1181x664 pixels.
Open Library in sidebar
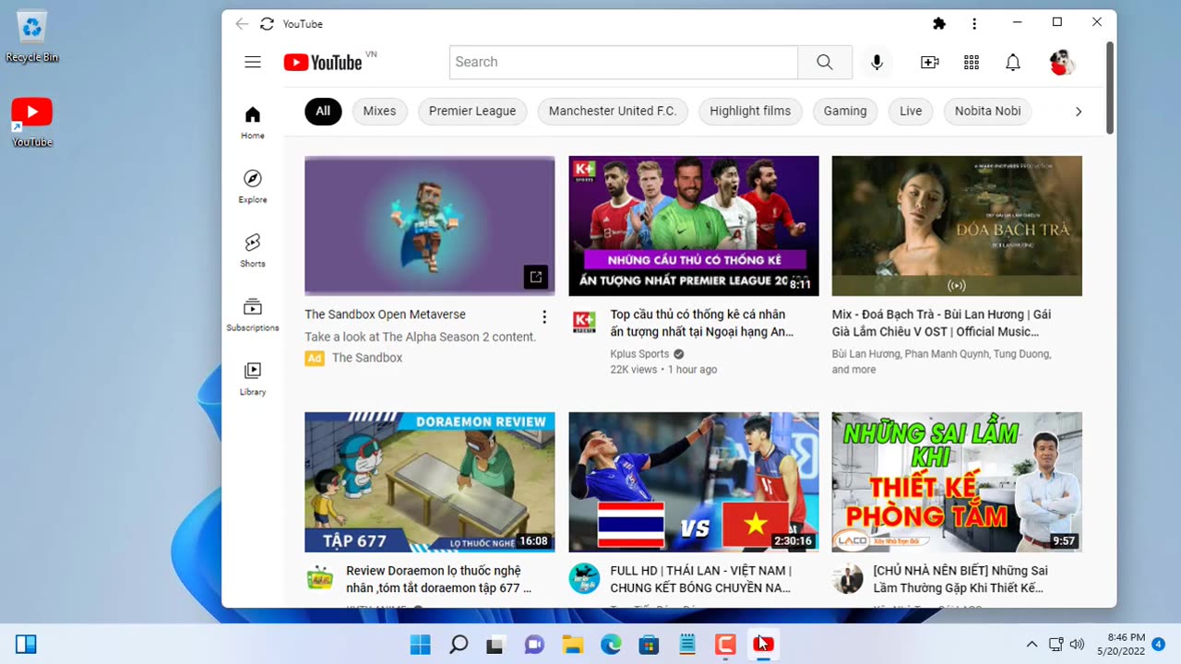click(253, 378)
